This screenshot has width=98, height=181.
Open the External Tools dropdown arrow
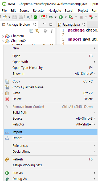76,17
